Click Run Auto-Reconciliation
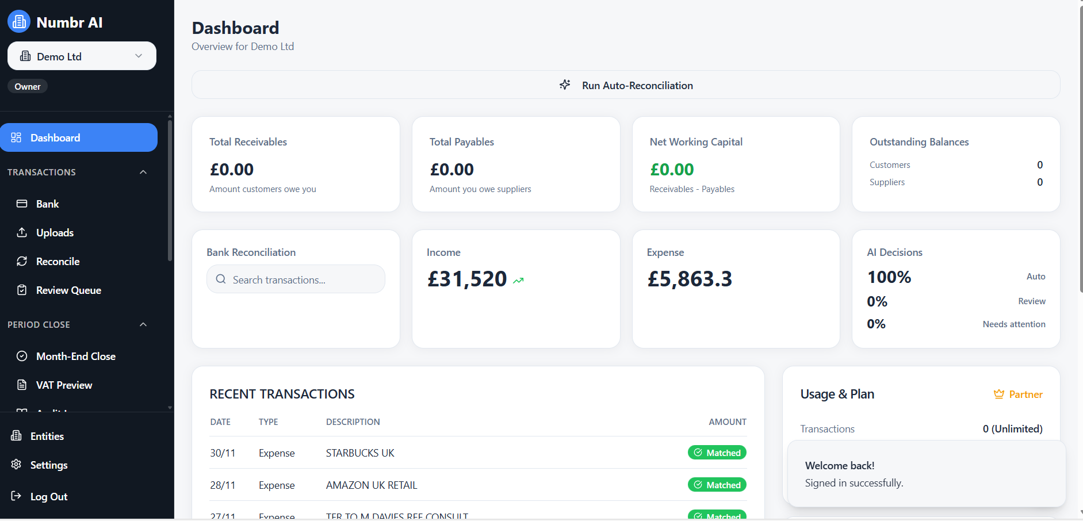 [625, 85]
